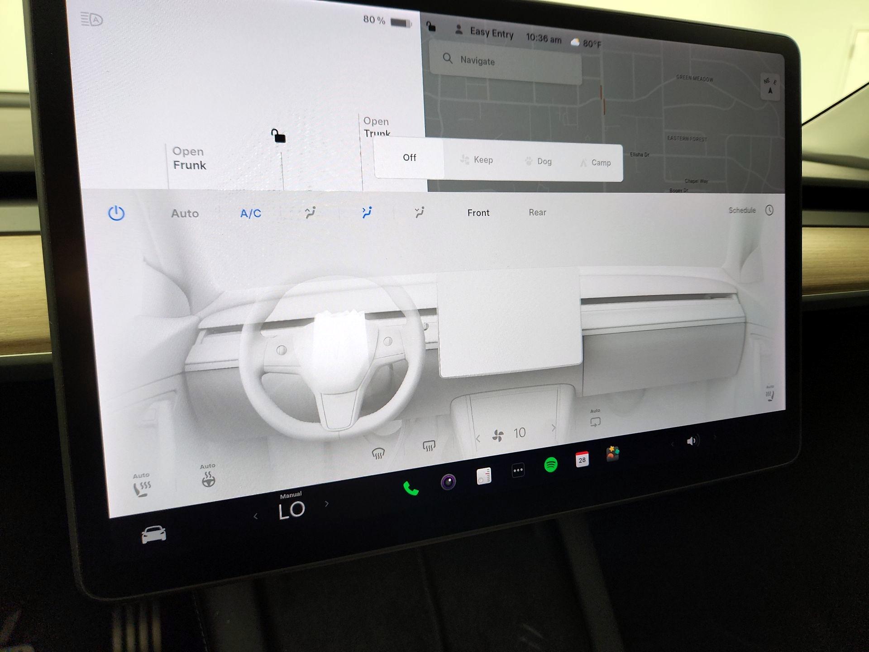Toggle steering wheel heater Auto
This screenshot has height=652, width=869.
click(x=208, y=475)
